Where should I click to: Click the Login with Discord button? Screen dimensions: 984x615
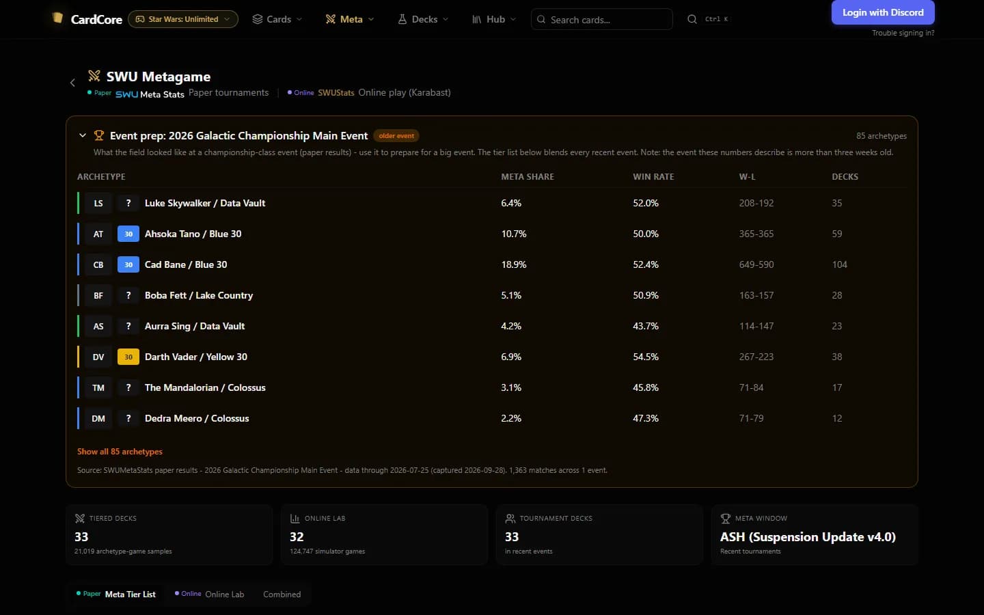(883, 12)
